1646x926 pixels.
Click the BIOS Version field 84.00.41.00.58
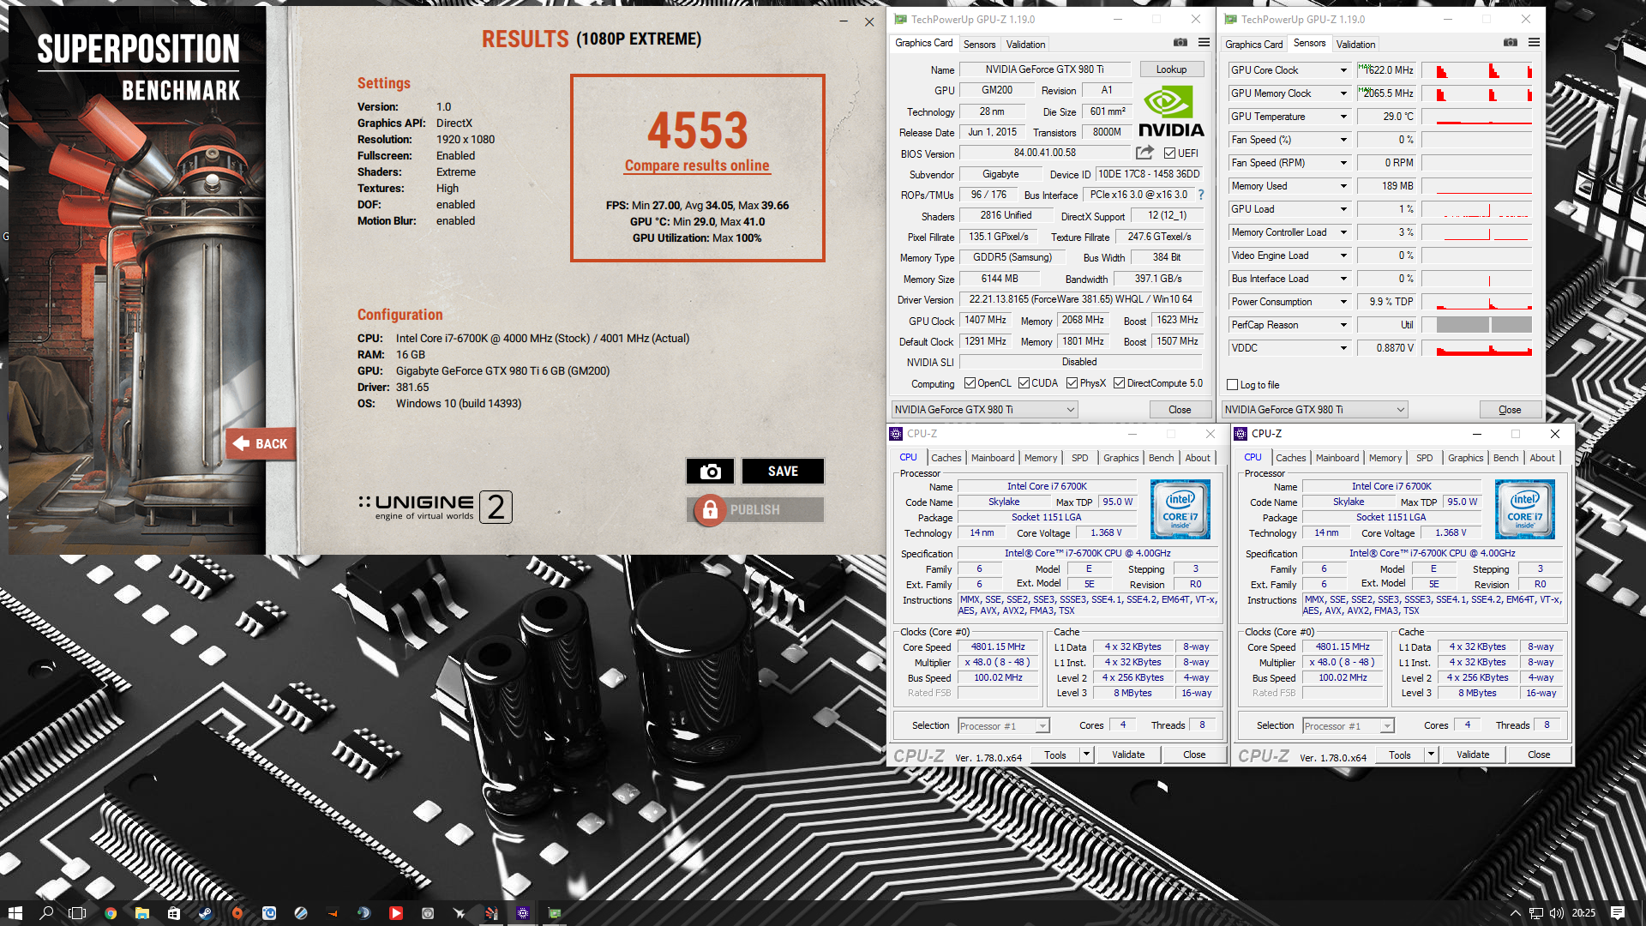1044,153
